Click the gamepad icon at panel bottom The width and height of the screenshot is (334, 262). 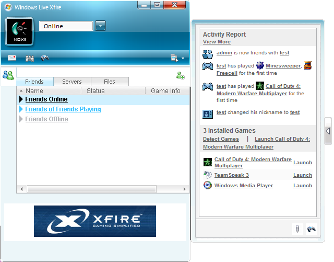pyautogui.click(x=311, y=229)
